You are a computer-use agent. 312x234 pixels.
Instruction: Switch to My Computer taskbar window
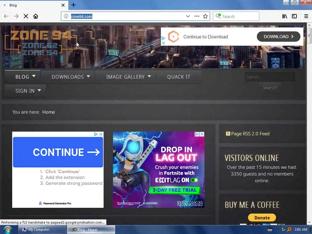click(42, 230)
